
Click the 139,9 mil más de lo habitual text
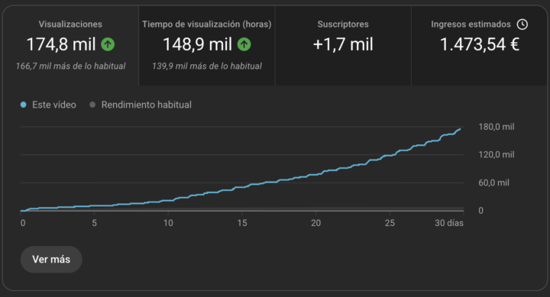(207, 66)
